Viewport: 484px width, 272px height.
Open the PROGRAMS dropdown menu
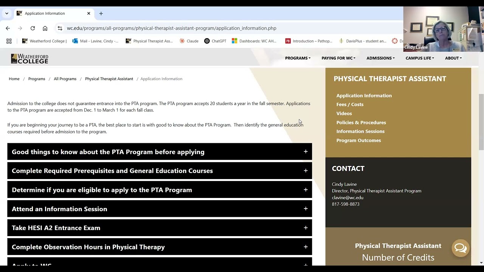[298, 58]
